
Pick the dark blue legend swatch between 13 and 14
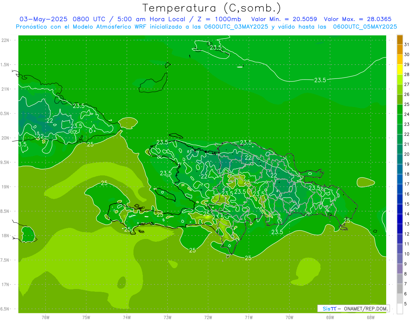pos(400,219)
